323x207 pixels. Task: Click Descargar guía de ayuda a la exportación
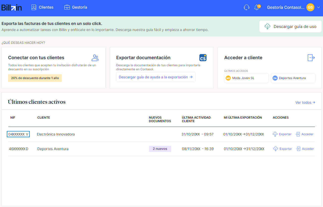pos(156,77)
